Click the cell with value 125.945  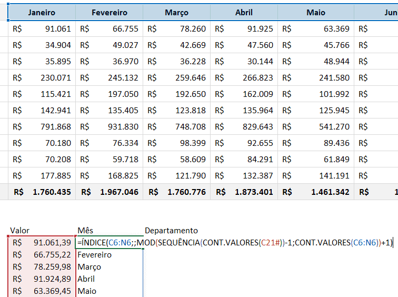click(316, 110)
